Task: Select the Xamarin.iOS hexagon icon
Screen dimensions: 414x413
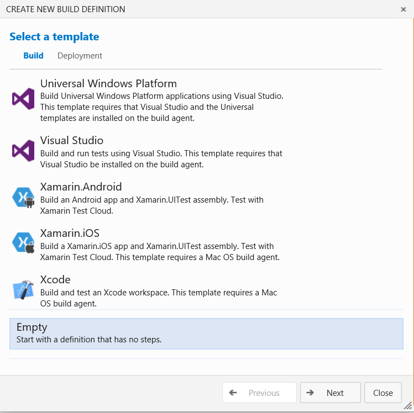Action: [x=23, y=242]
